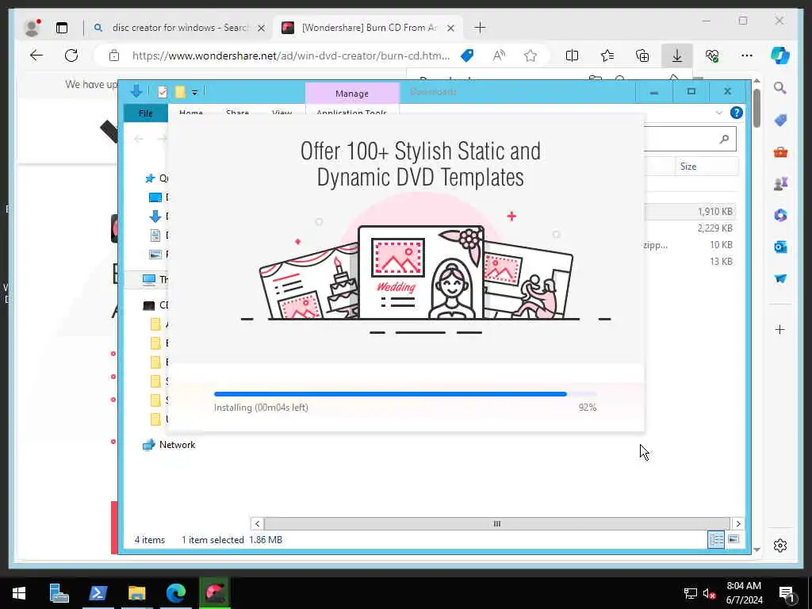Switch to Edge from the taskbar
This screenshot has height=609, width=812.
pos(175,593)
